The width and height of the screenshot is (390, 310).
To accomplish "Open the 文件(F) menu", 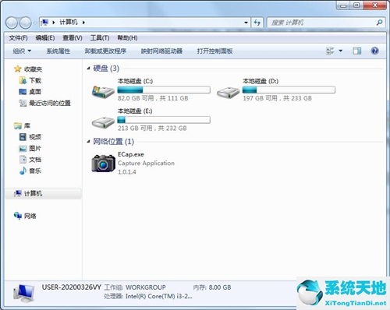I will [x=18, y=38].
